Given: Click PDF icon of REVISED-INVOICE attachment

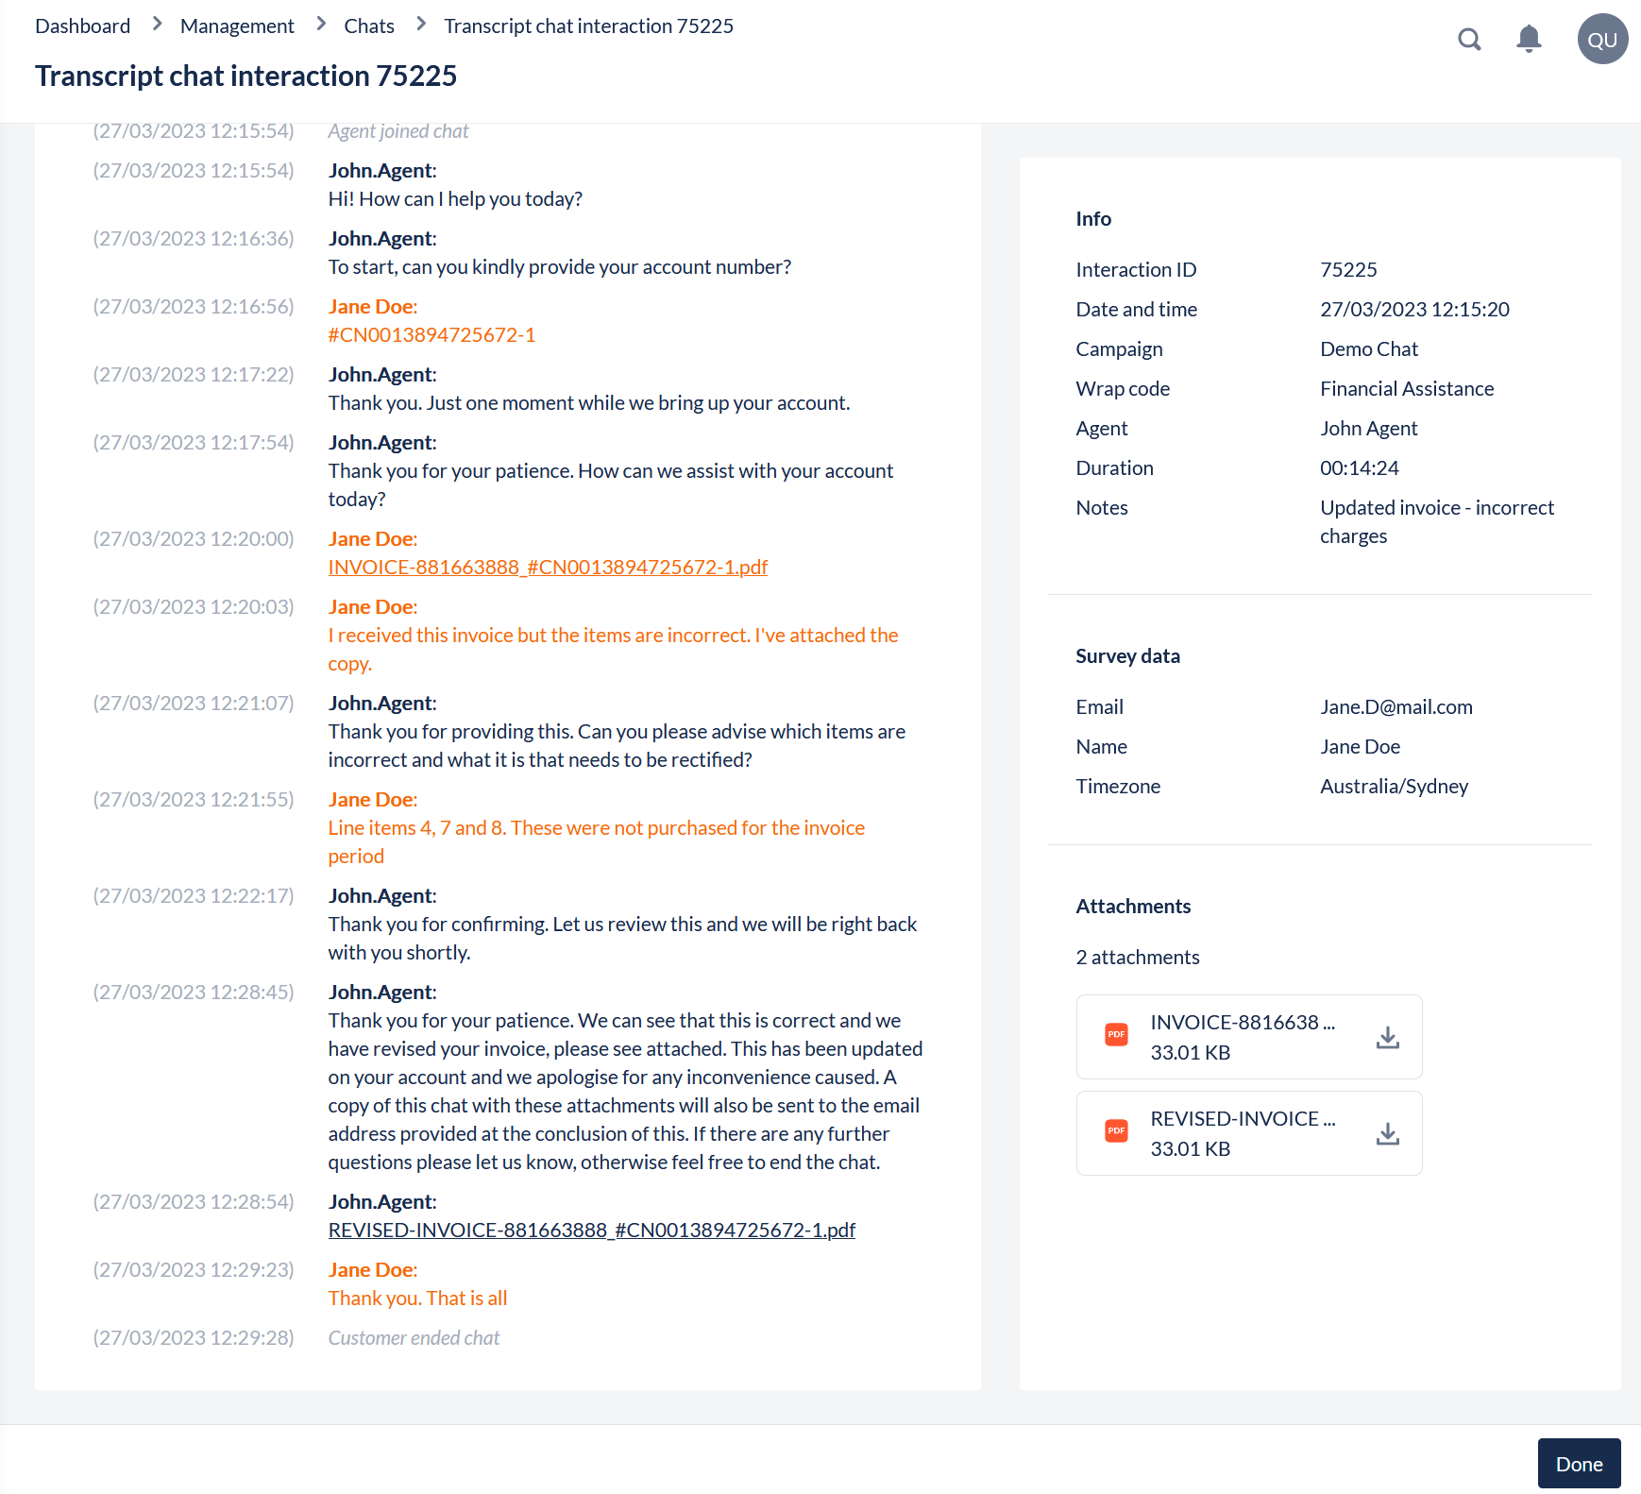Looking at the screenshot, I should (1116, 1131).
